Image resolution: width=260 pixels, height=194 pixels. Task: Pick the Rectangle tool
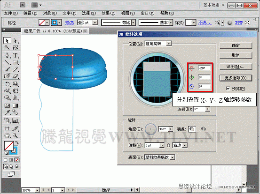click(x=15, y=62)
